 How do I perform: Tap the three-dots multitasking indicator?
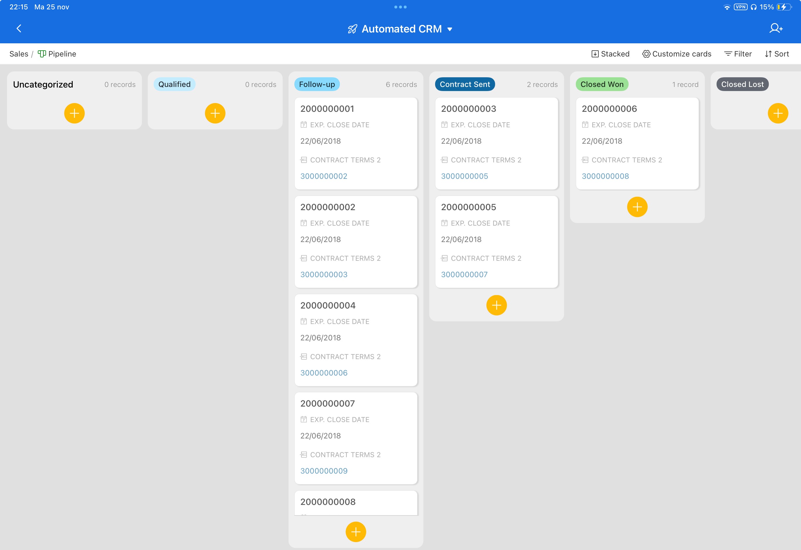(x=400, y=7)
